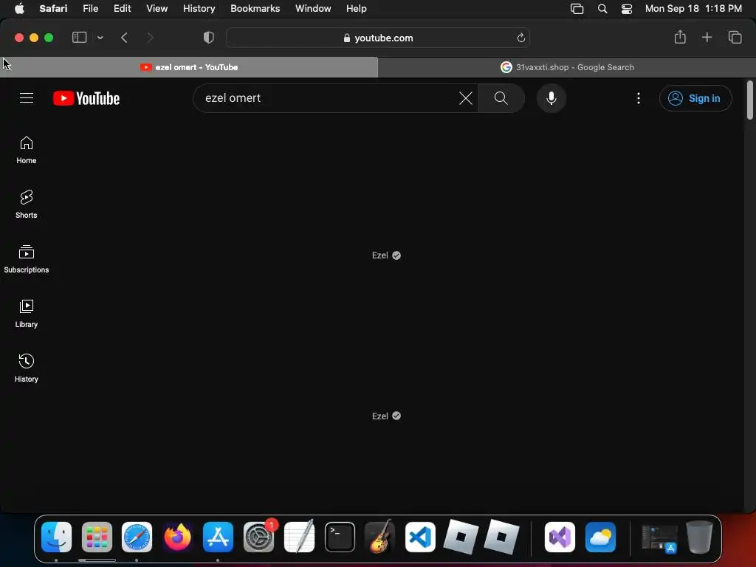
Task: Open the Safari Share button
Action: coord(680,37)
